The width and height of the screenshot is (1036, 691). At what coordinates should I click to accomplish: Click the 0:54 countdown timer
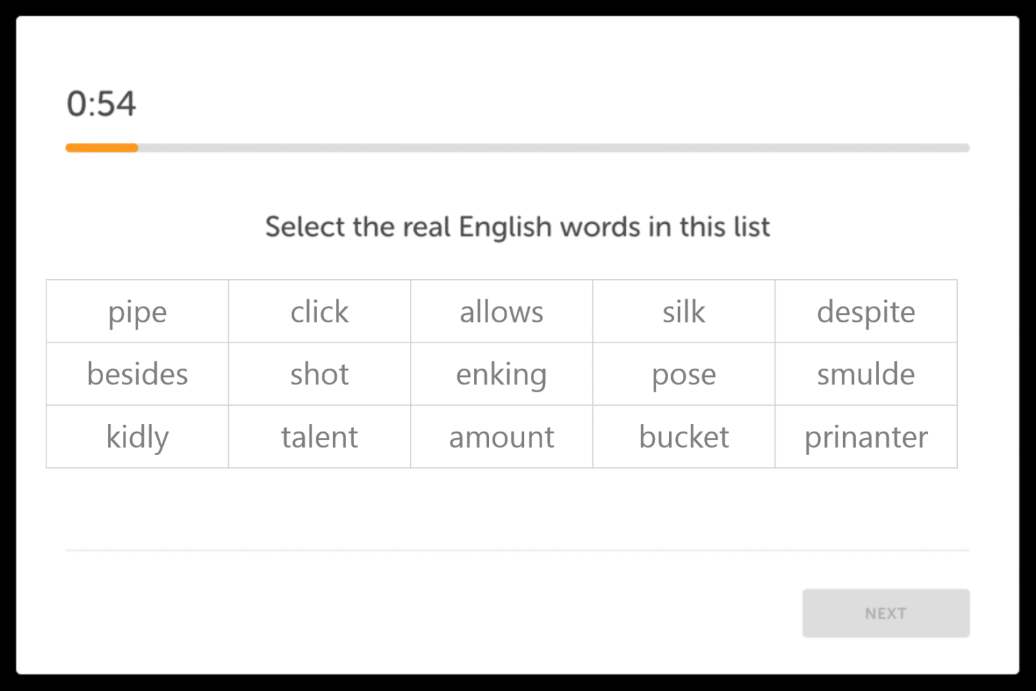click(x=100, y=103)
